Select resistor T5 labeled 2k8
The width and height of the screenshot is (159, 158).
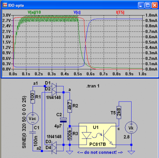point(119,113)
